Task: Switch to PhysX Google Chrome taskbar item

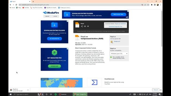Action: click(80, 94)
